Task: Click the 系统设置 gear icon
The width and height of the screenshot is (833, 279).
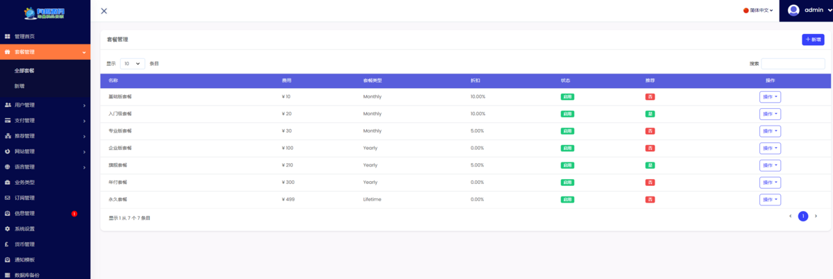Action: (x=8, y=228)
